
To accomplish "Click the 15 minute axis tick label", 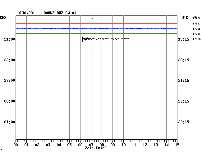I will [177, 145].
